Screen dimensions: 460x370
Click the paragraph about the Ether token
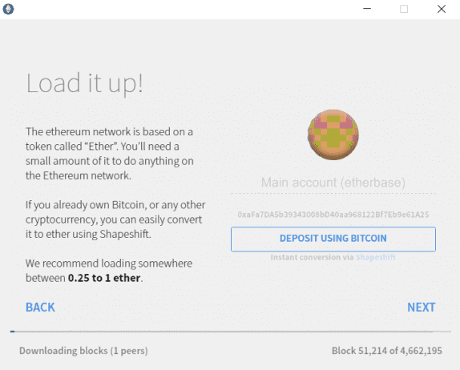pos(110,154)
